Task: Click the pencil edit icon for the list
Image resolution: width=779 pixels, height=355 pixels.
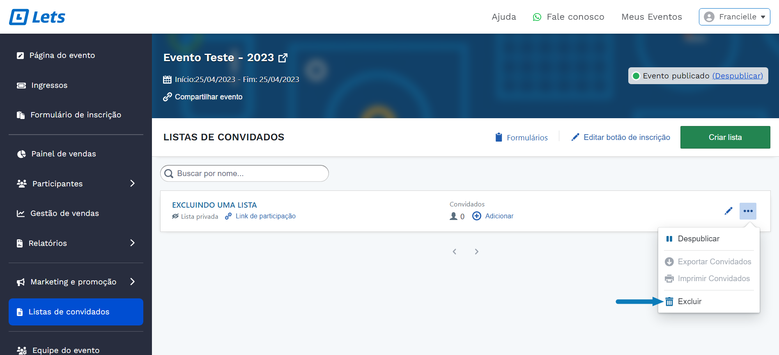Action: point(728,211)
